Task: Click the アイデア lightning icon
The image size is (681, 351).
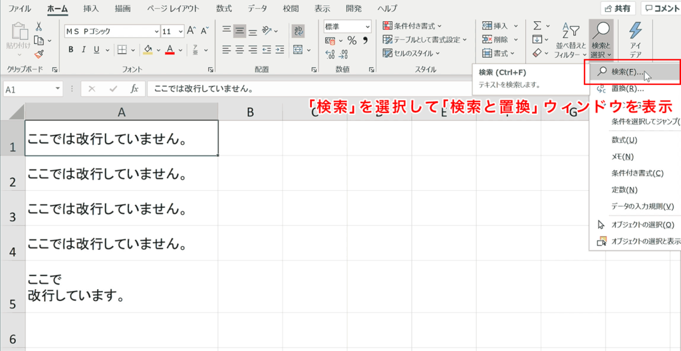Action: [x=635, y=40]
